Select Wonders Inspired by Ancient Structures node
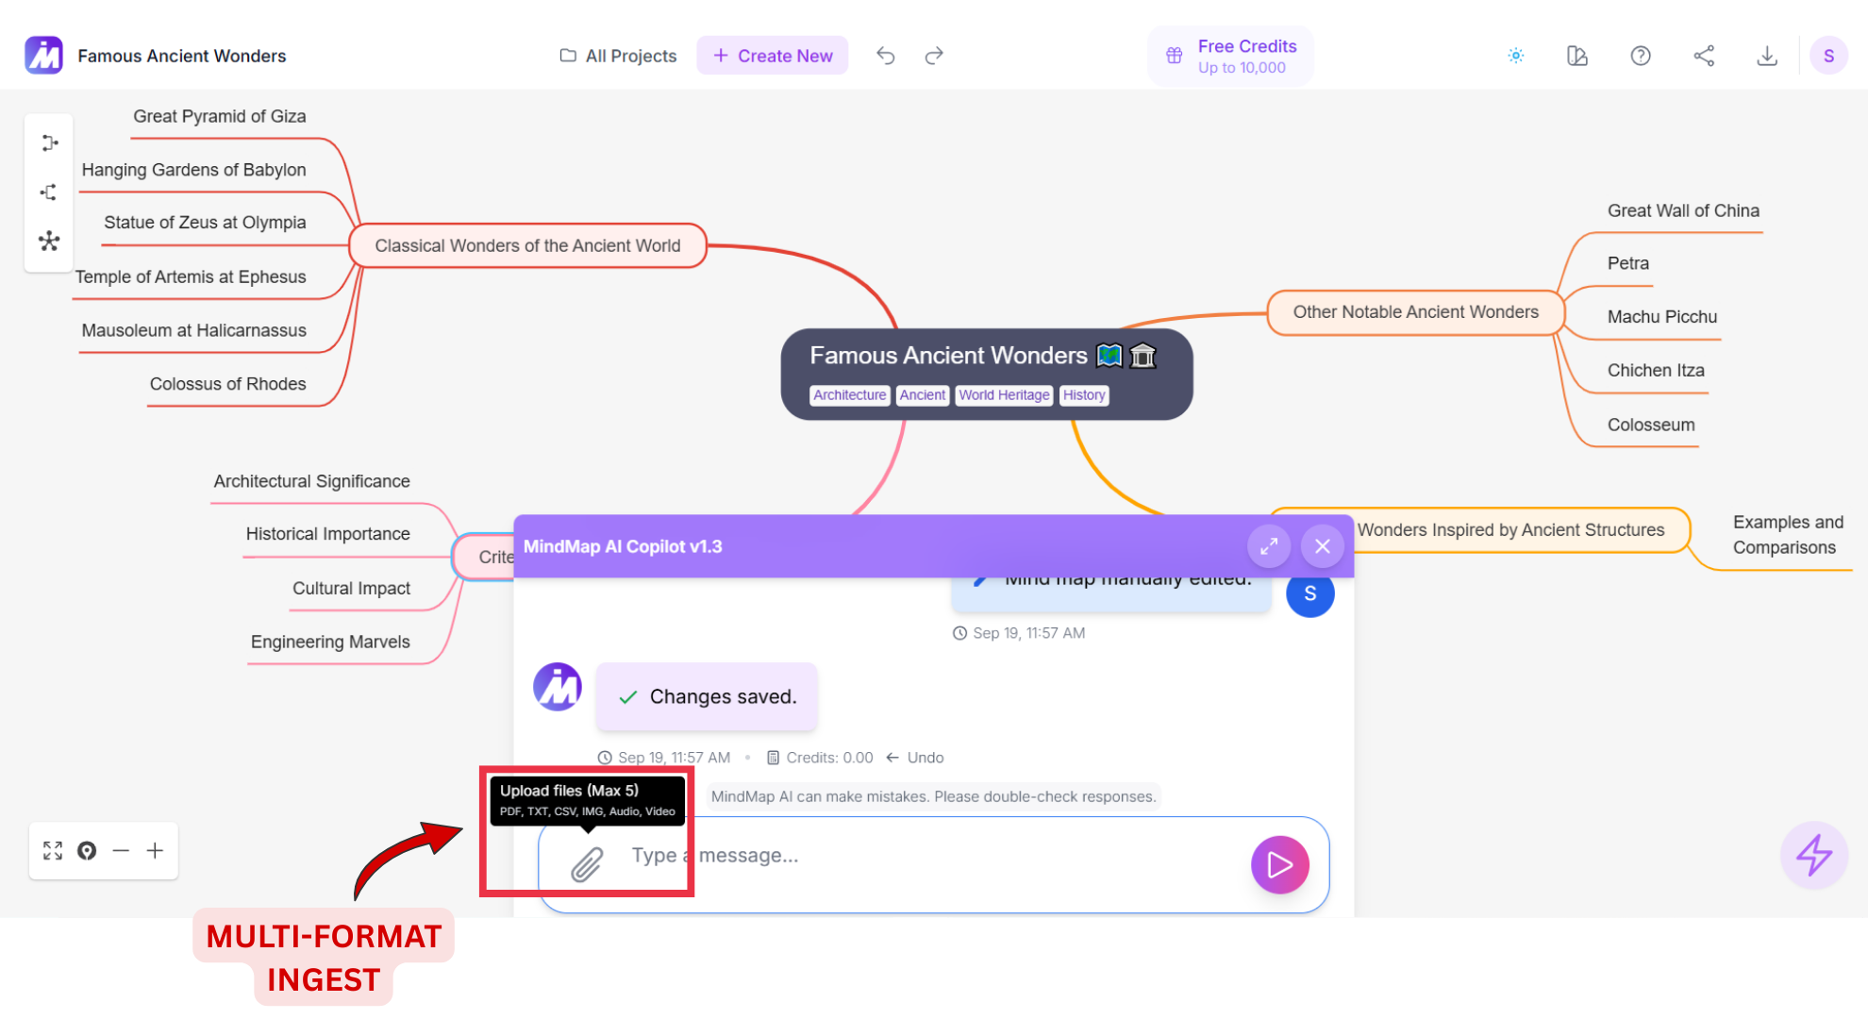The width and height of the screenshot is (1868, 1019). 1510,530
